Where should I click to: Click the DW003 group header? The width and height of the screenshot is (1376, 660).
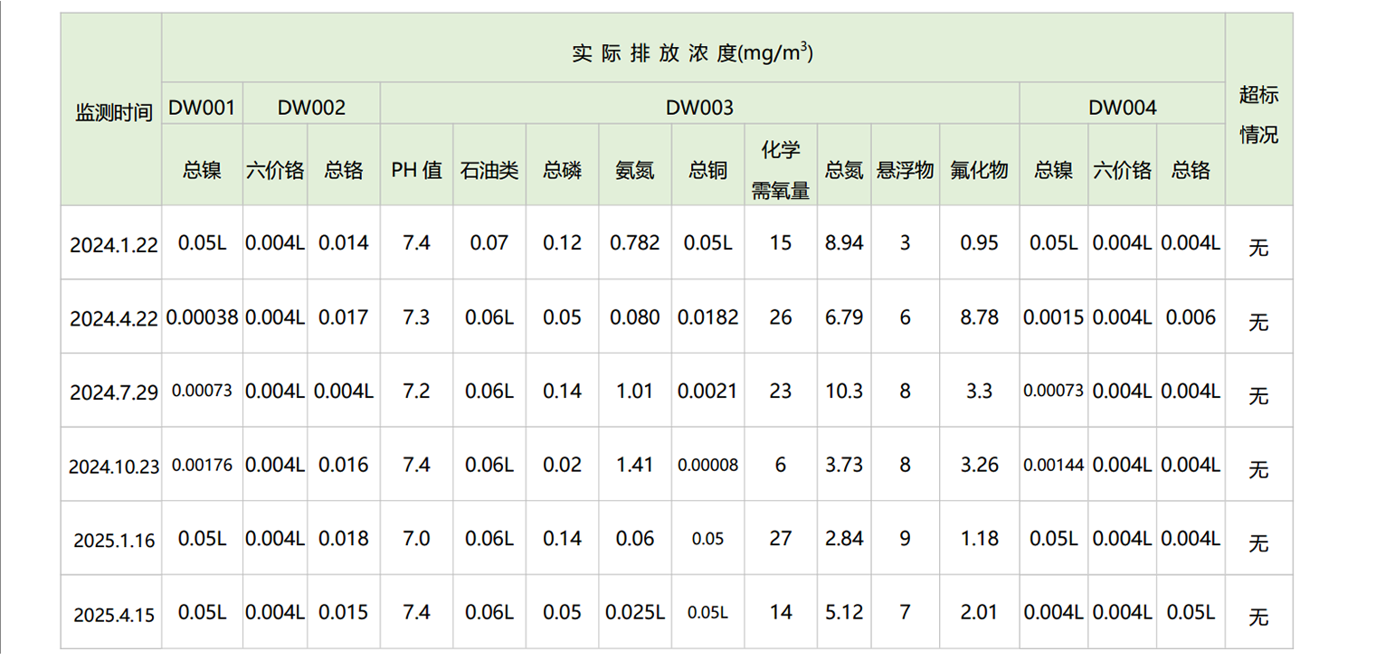coord(699,108)
